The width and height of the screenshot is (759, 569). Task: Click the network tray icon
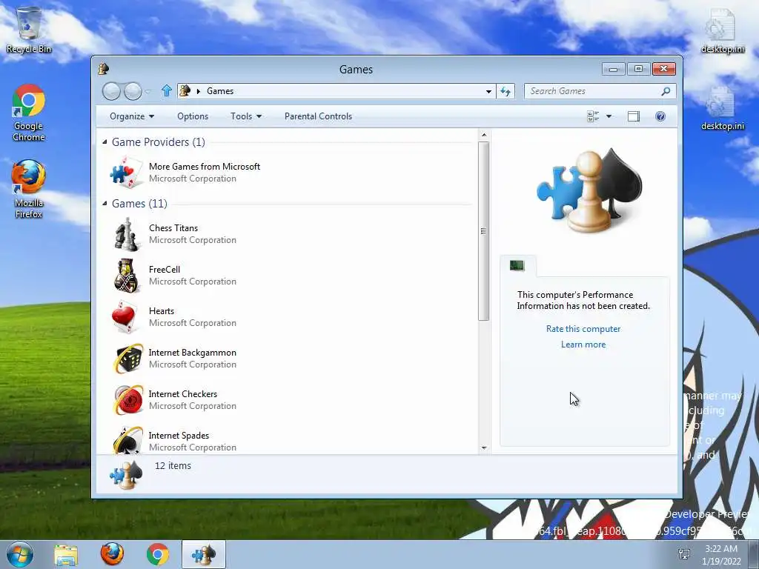pyautogui.click(x=684, y=554)
